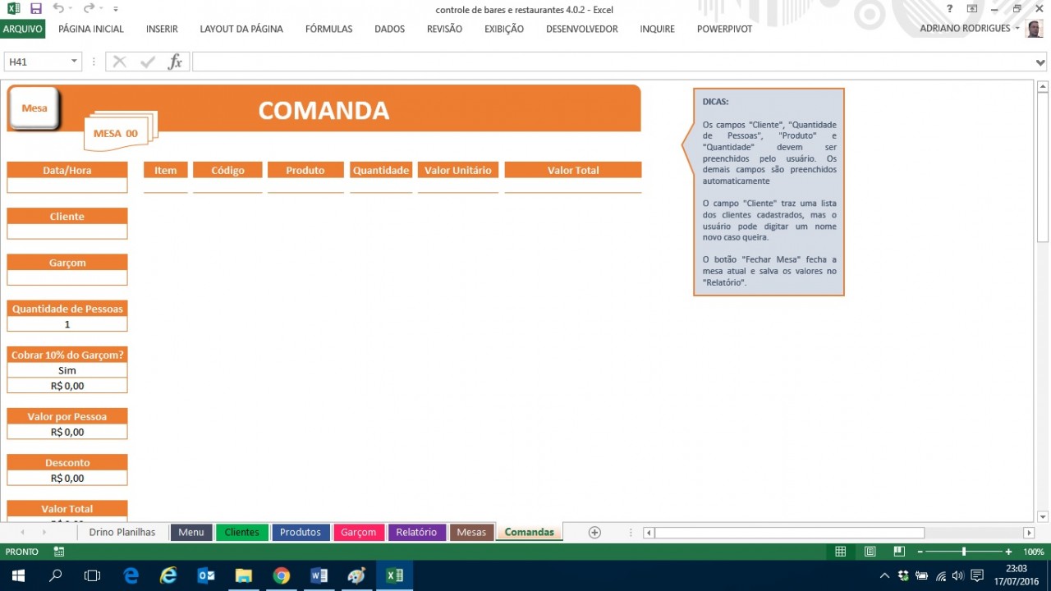Switch to the Relatório sheet tab
1051x591 pixels.
point(416,532)
